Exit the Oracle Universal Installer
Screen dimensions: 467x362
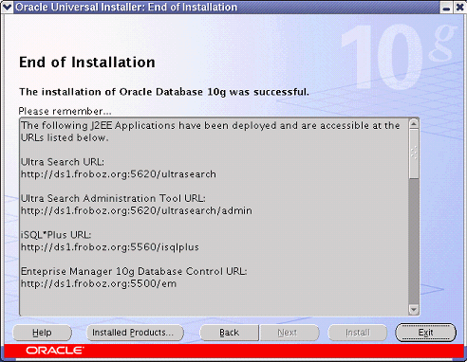pos(425,333)
